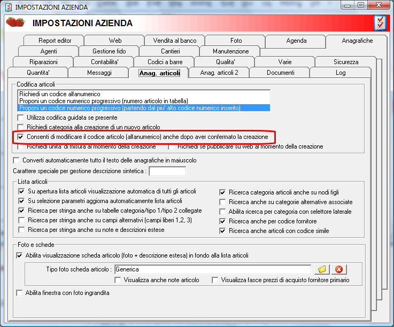Click the 'Tipo foto scheda articolo' field
394x327 pixels.
tap(213, 269)
